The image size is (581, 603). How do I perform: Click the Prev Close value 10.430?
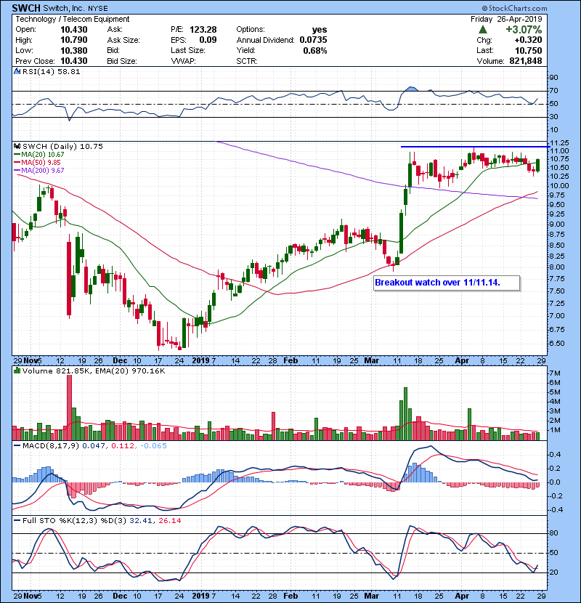tap(74, 61)
